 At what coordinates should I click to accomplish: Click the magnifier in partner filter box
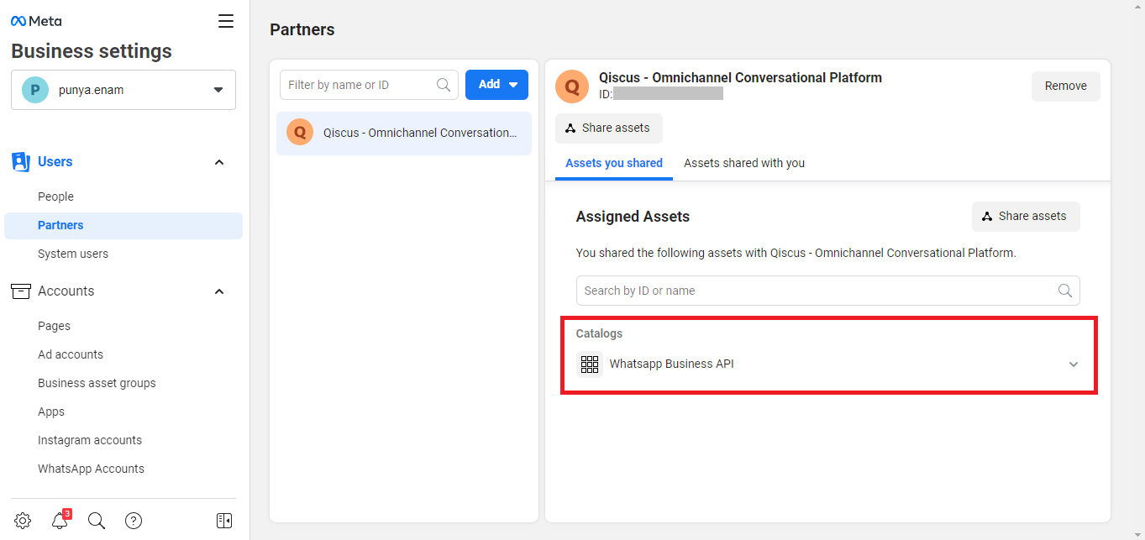coord(444,85)
